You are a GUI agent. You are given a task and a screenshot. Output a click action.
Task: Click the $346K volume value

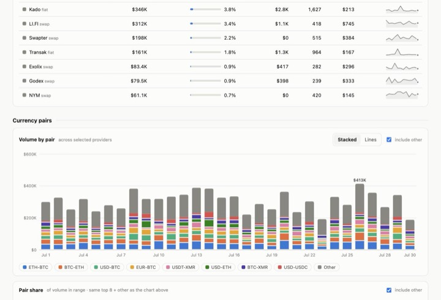pos(140,9)
